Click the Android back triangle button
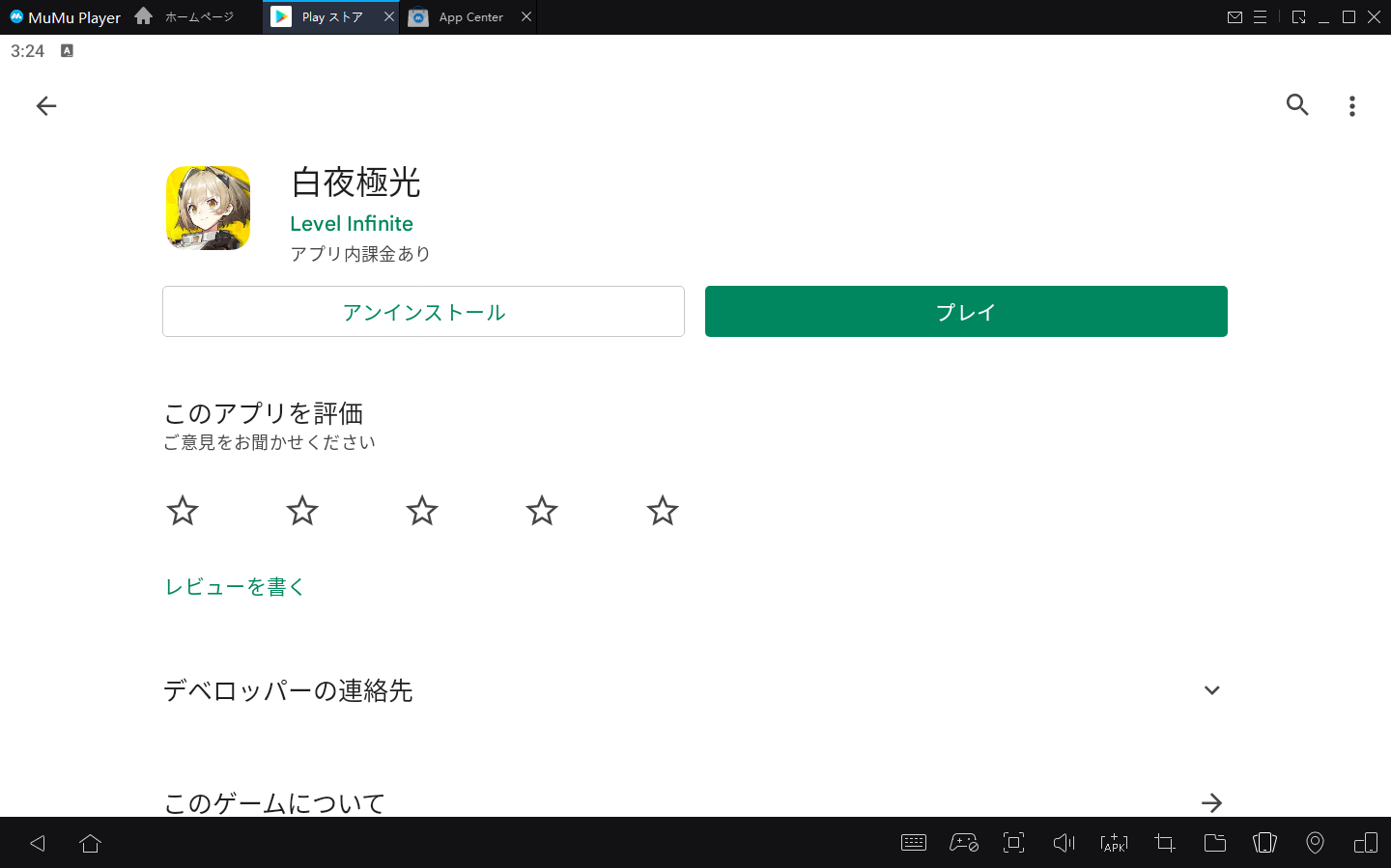 38,843
